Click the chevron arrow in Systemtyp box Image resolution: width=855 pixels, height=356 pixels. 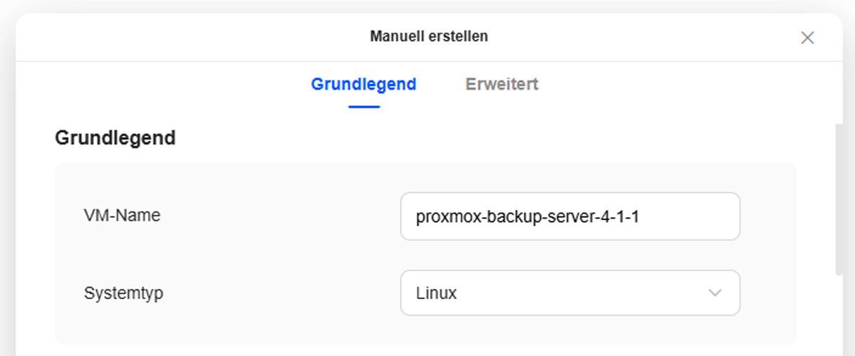[715, 293]
